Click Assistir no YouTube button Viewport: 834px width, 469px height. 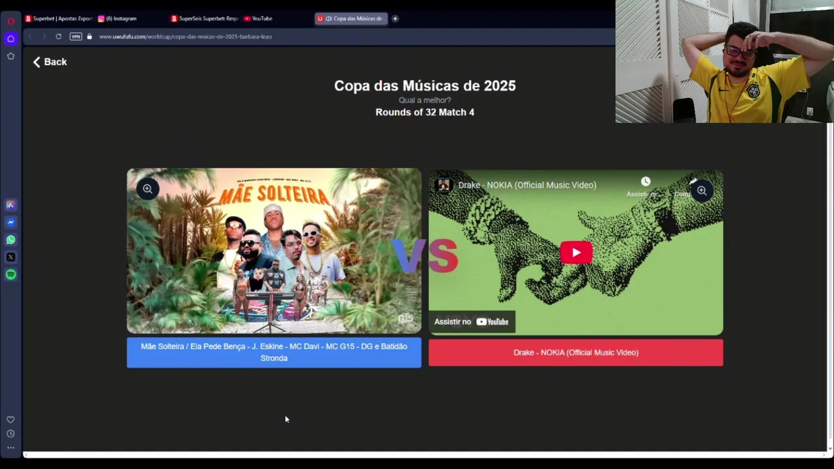point(472,322)
